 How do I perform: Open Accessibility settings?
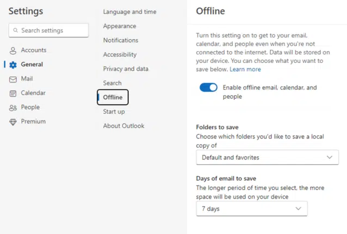coord(120,55)
